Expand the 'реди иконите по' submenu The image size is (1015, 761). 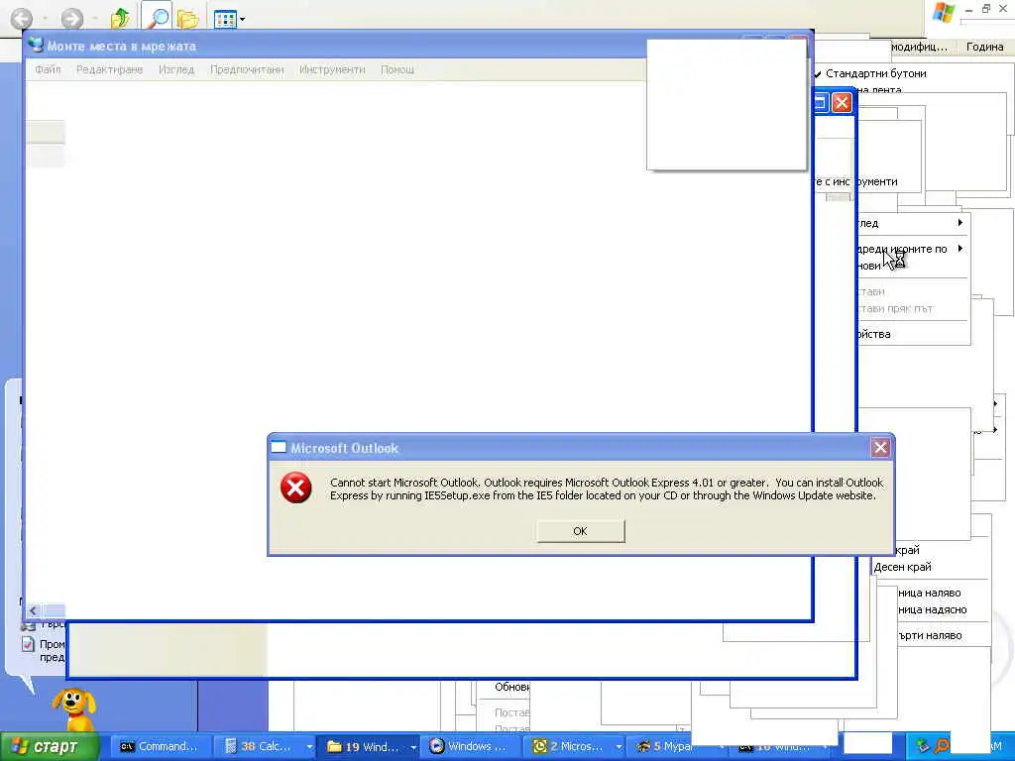(x=911, y=249)
